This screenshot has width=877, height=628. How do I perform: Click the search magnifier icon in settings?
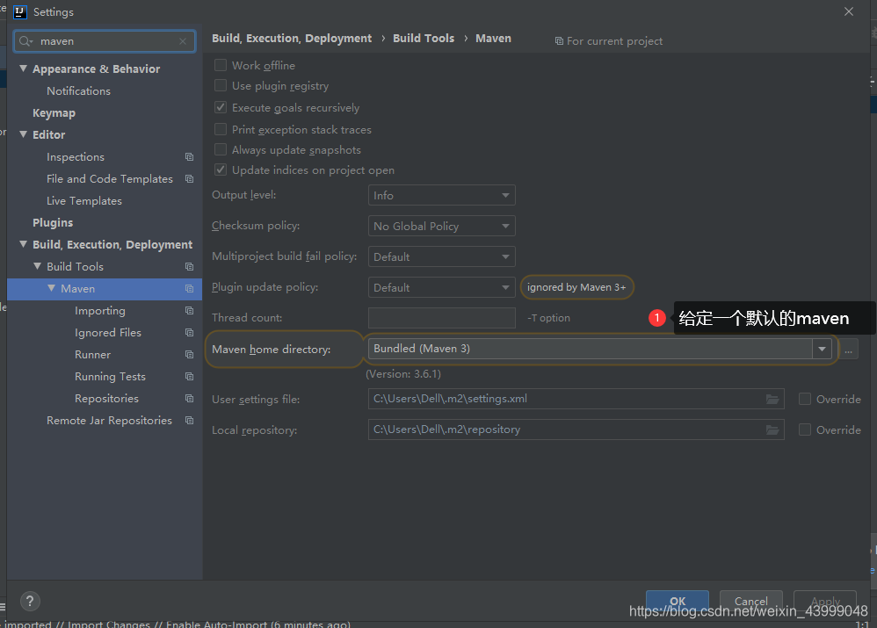25,41
